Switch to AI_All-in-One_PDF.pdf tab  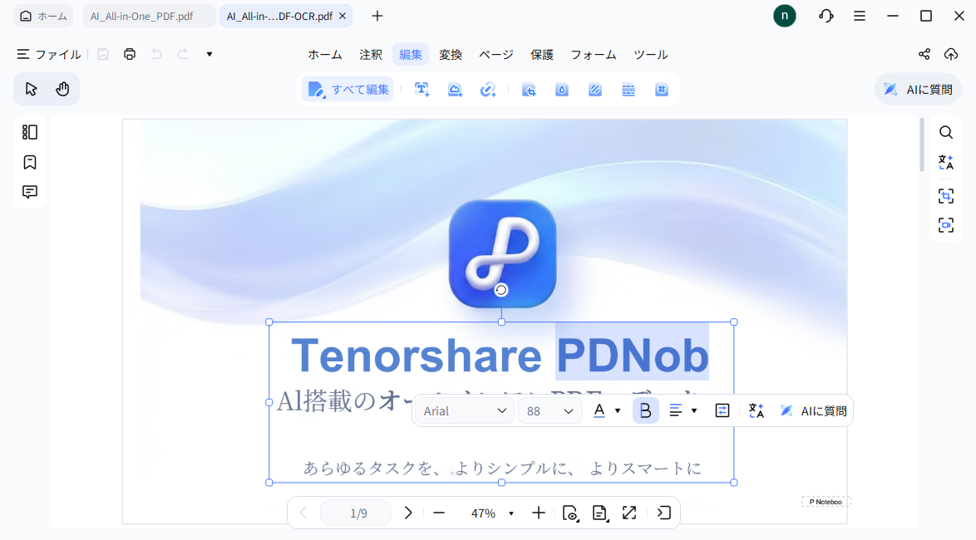click(149, 16)
